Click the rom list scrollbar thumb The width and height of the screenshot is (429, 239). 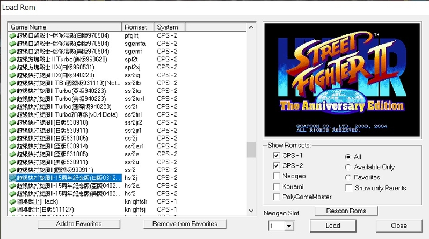(251, 150)
